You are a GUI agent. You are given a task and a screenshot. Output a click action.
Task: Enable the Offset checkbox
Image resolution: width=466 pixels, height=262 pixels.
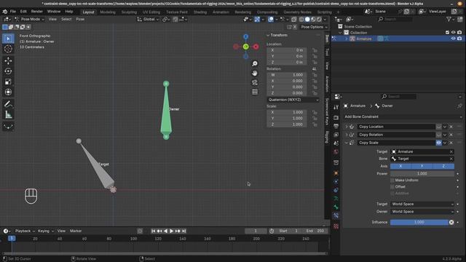[392, 187]
